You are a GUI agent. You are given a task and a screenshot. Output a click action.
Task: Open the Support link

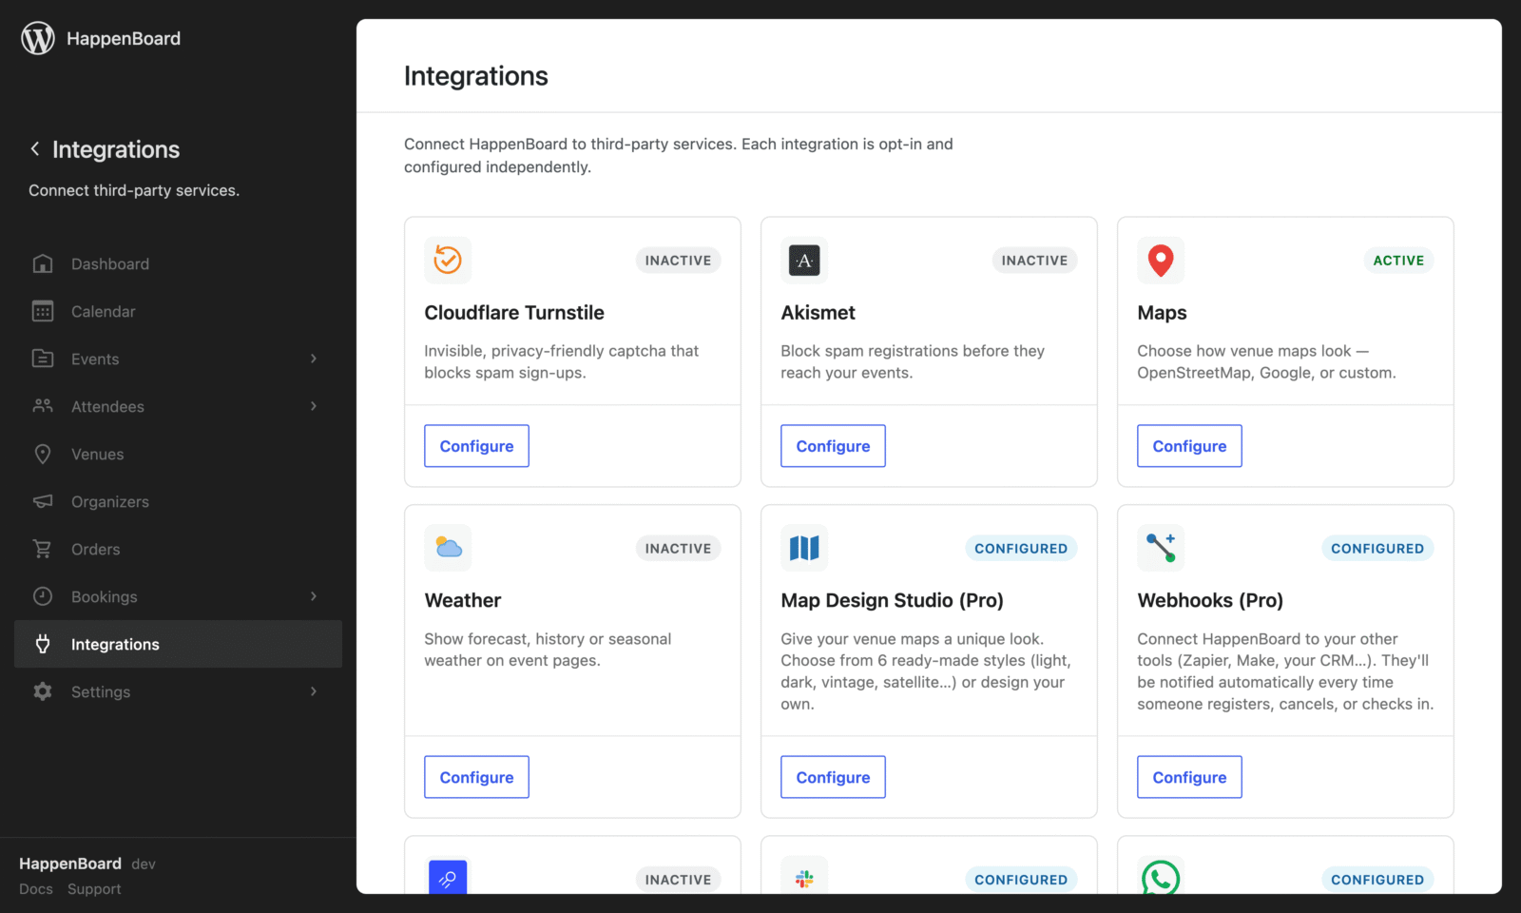(x=94, y=889)
